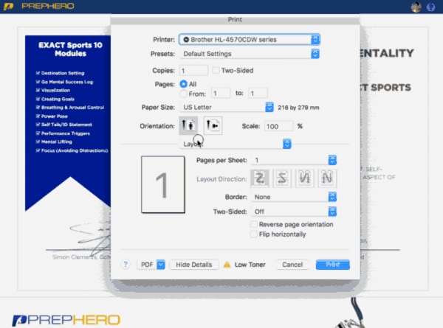Click the PREPHERO title in header bar

(x=48, y=6)
